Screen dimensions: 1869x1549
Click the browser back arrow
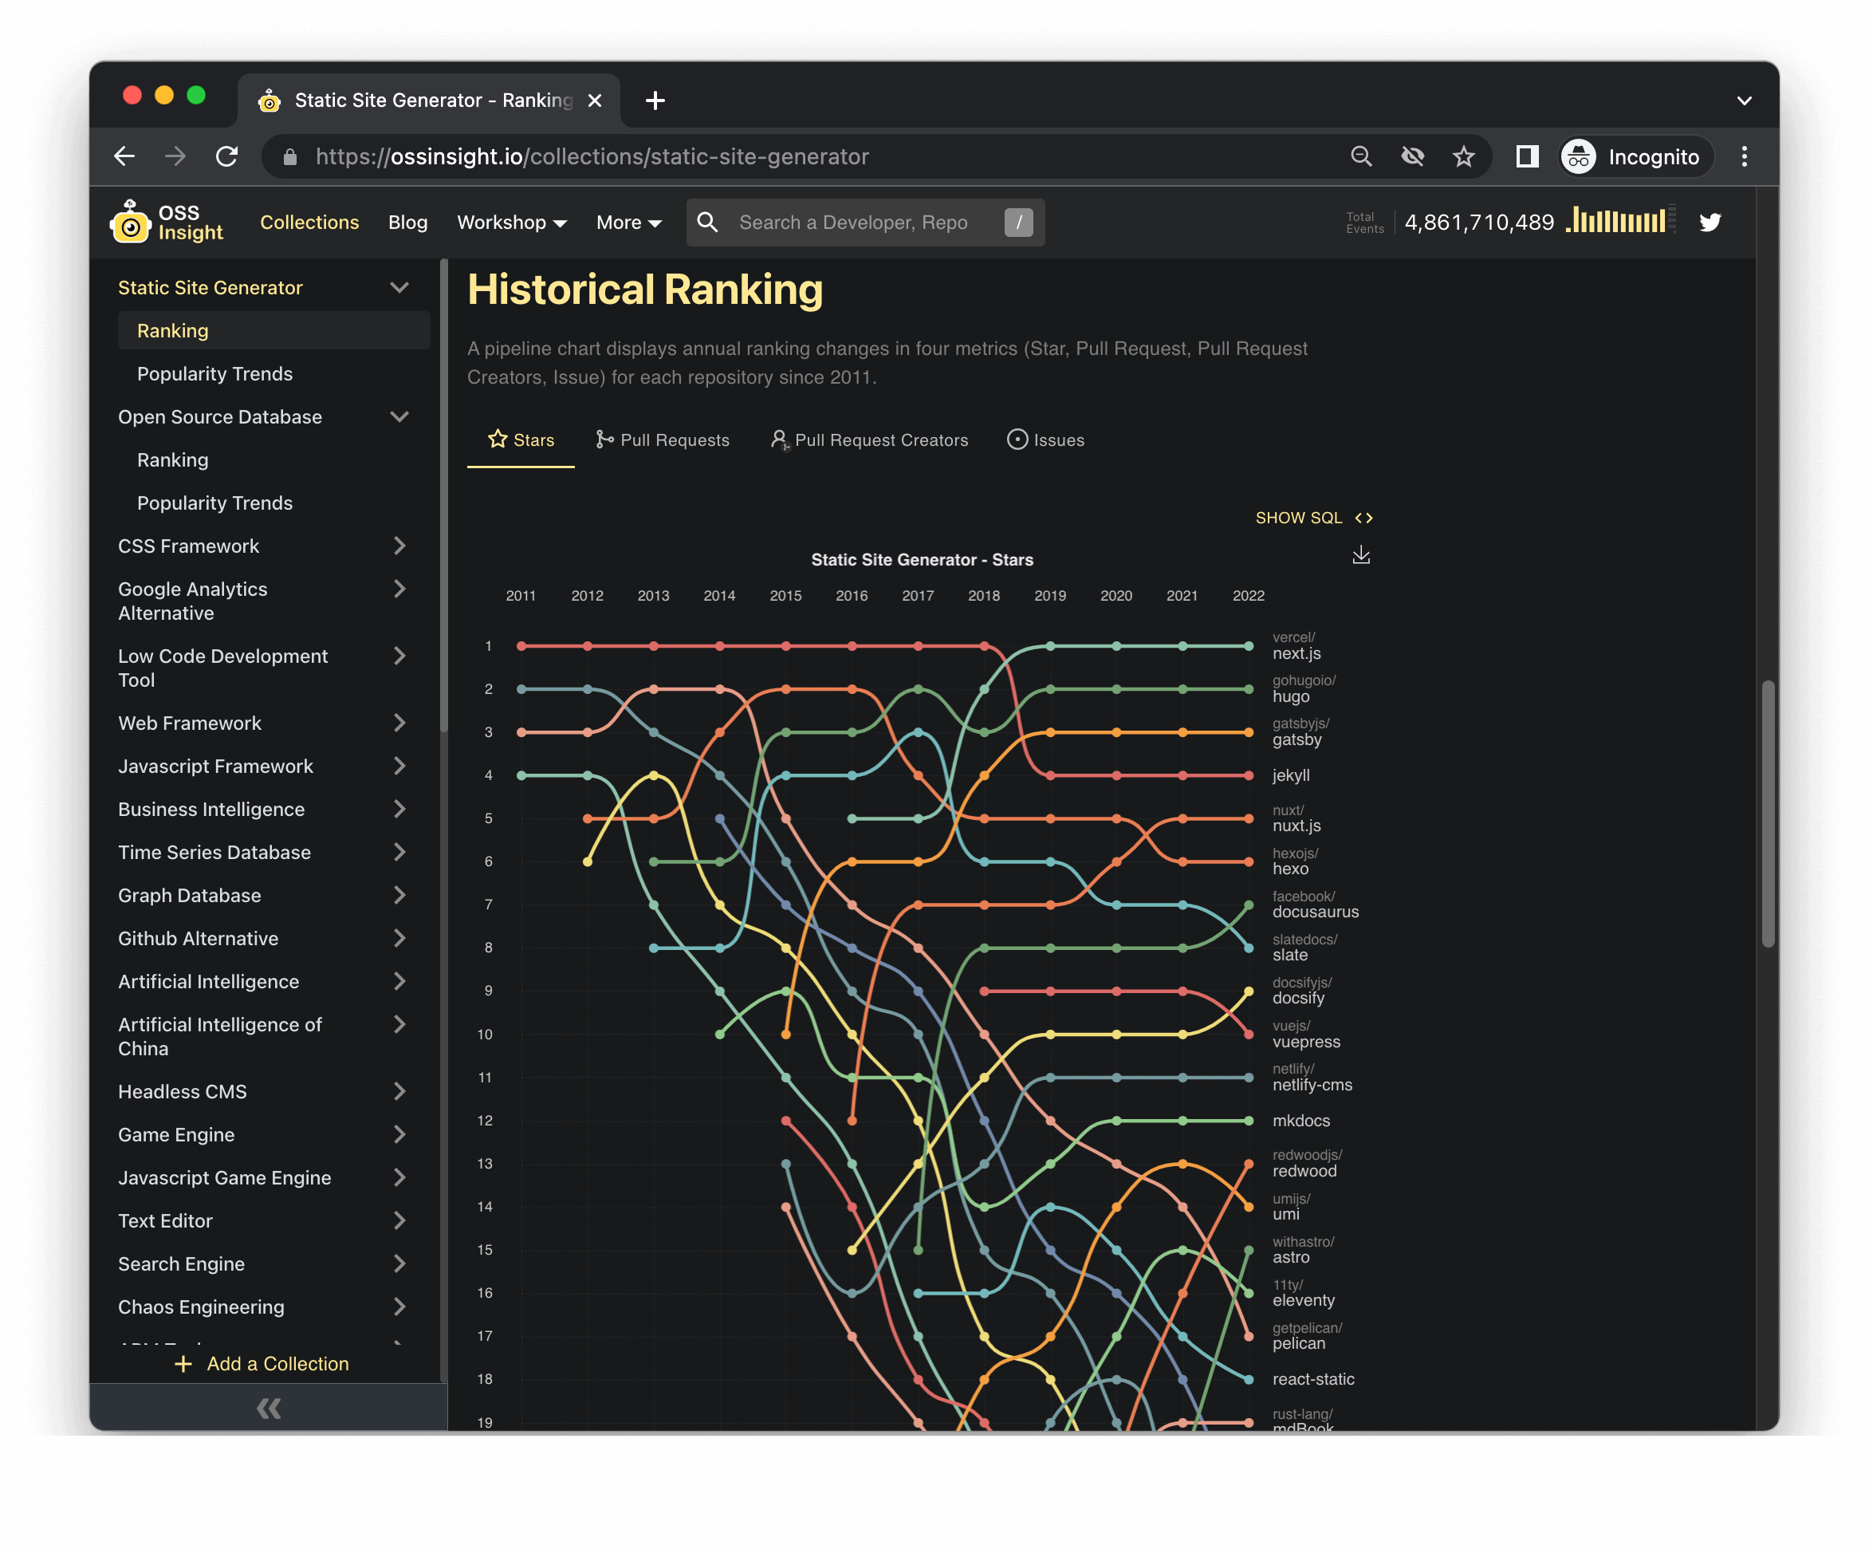click(124, 156)
